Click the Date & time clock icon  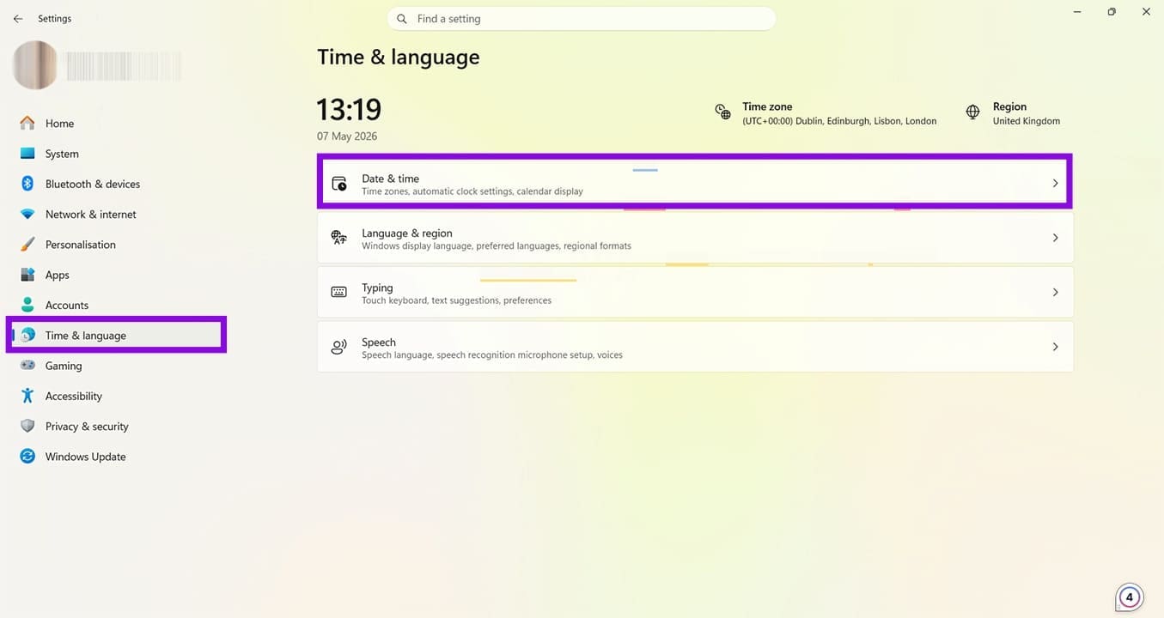(x=339, y=184)
